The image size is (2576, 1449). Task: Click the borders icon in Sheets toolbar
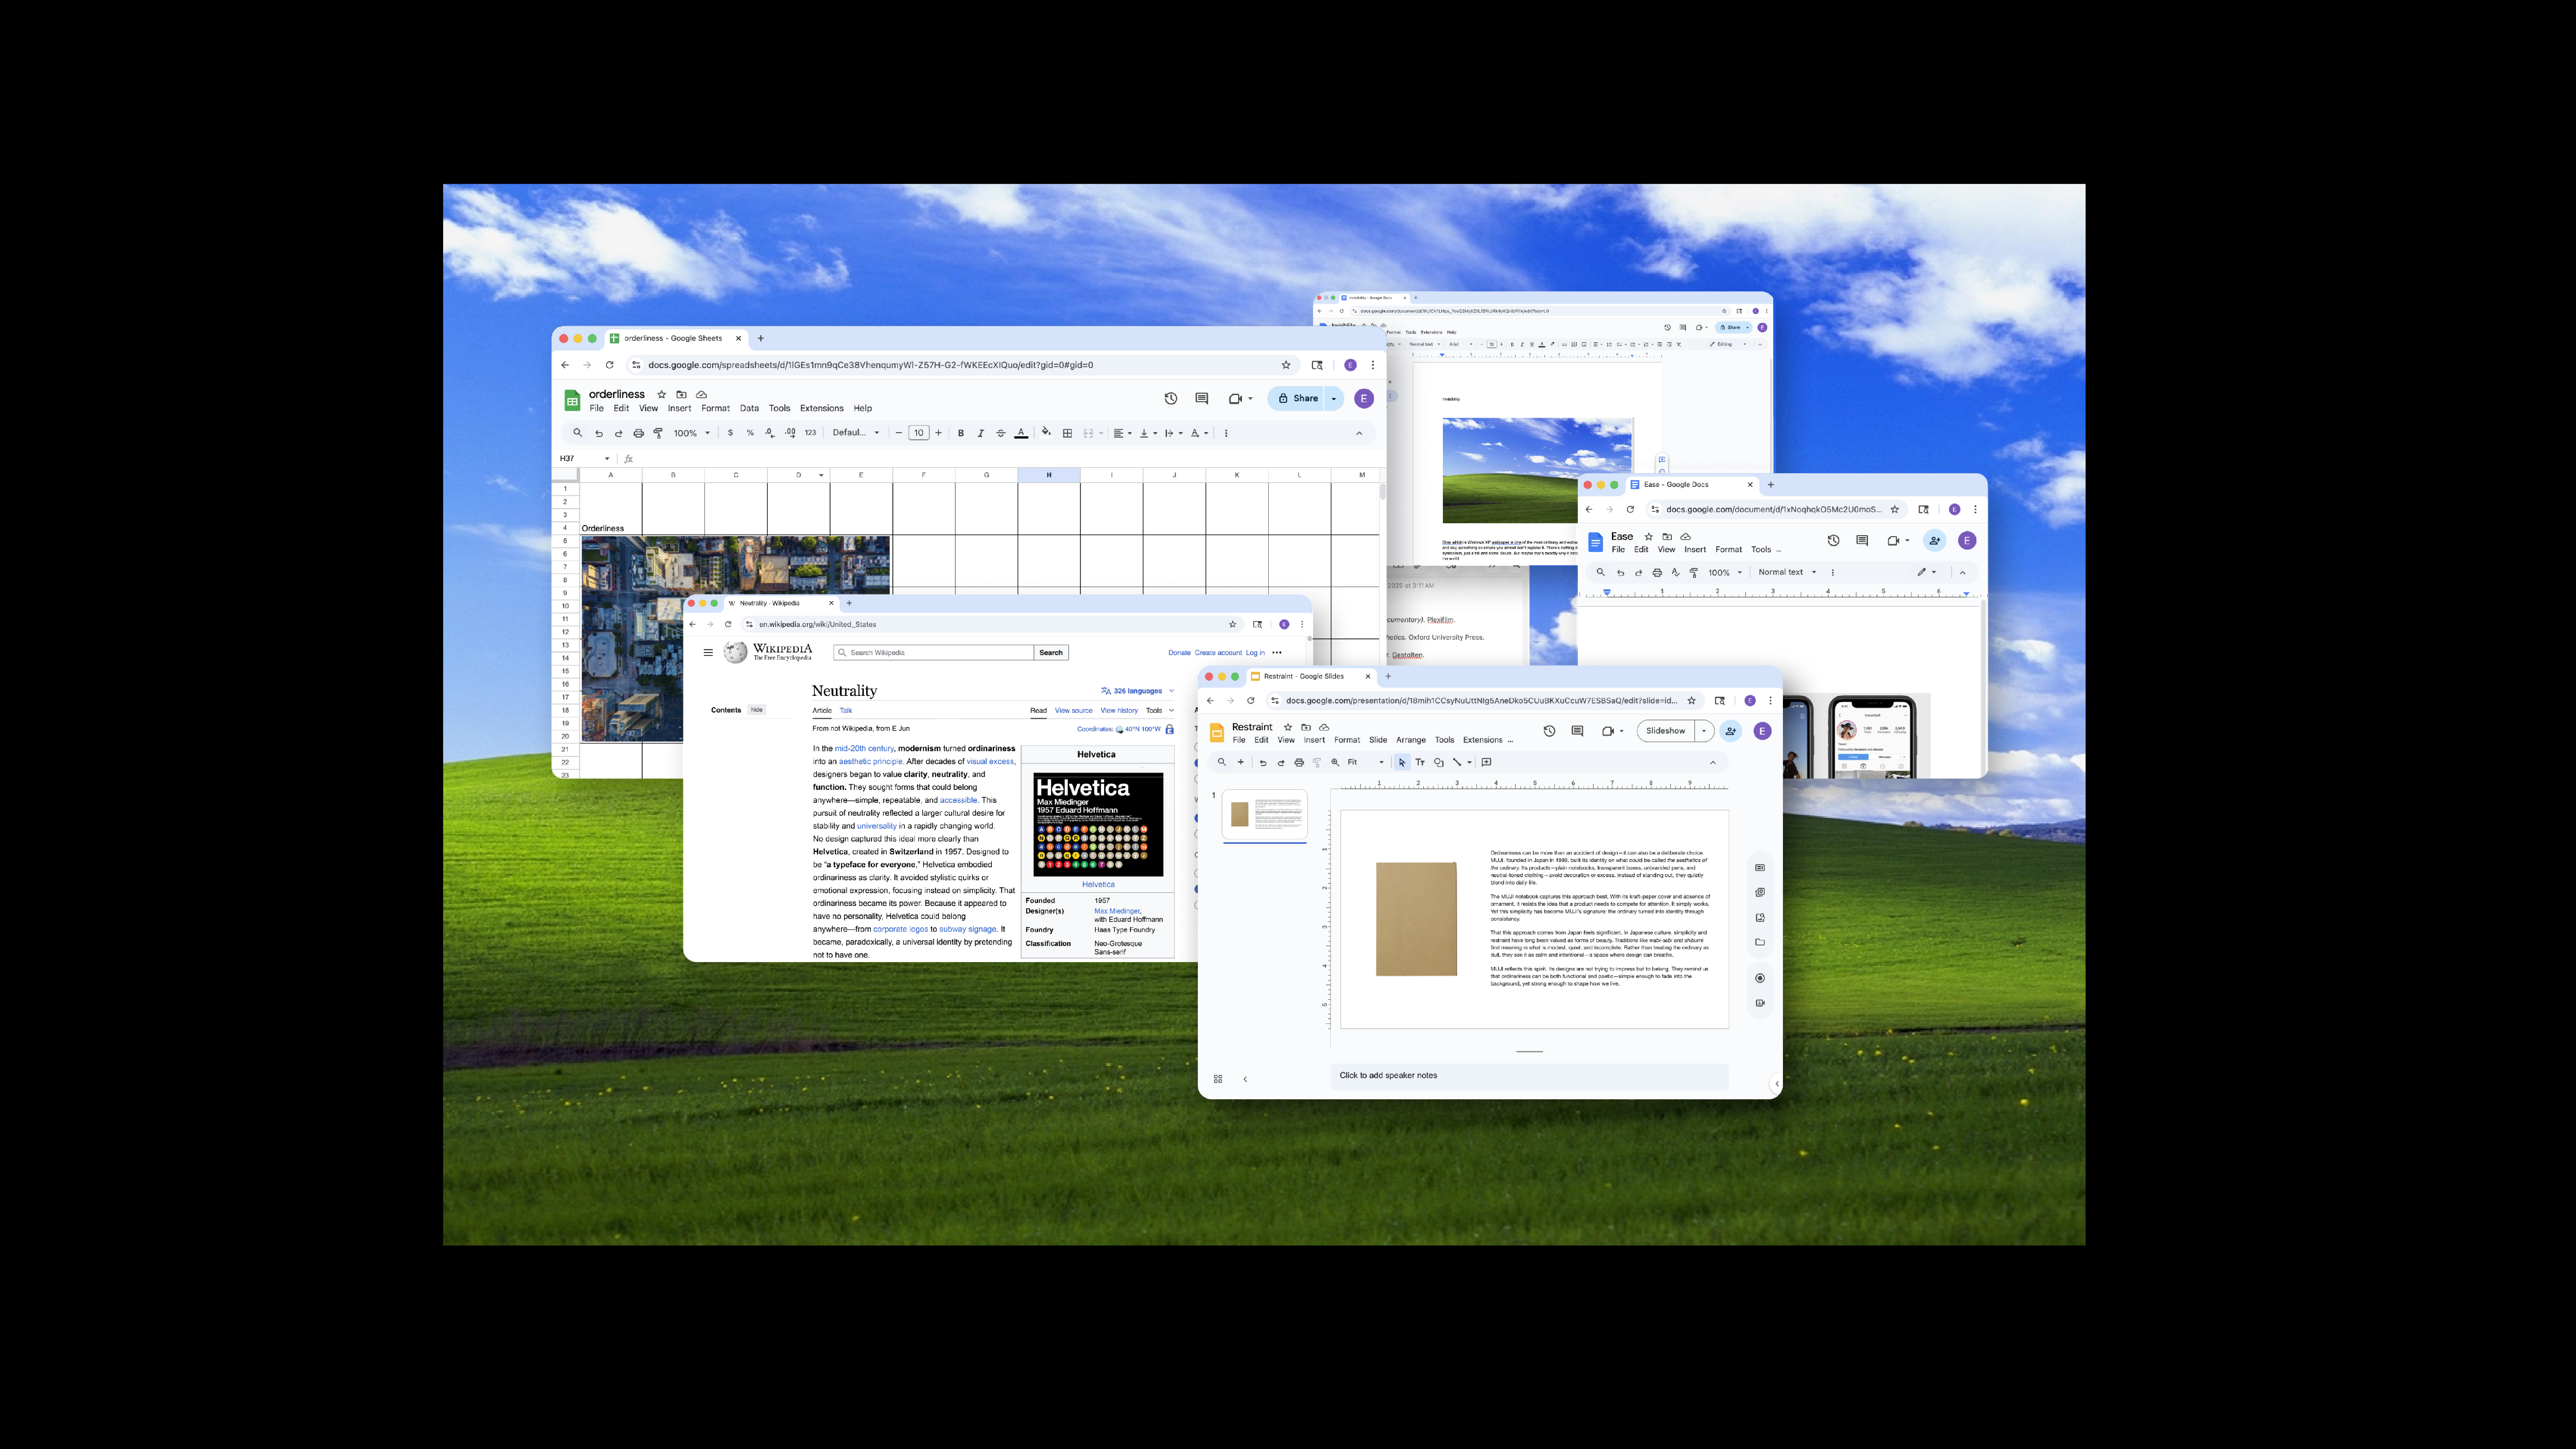(x=1067, y=433)
